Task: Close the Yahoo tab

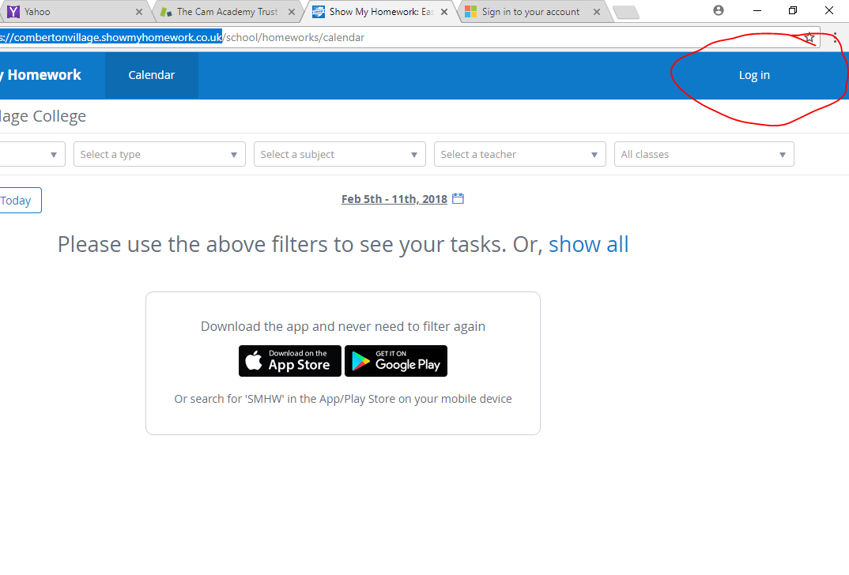Action: 139,12
